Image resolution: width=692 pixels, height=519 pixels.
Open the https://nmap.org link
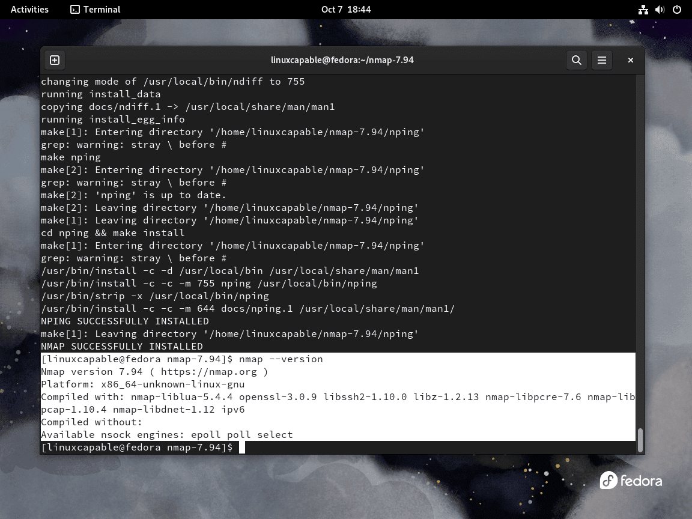[x=209, y=371]
